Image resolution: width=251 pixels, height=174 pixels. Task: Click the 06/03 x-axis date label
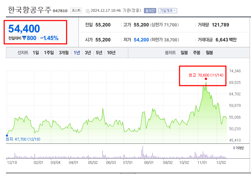pyautogui.click(x=111, y=163)
